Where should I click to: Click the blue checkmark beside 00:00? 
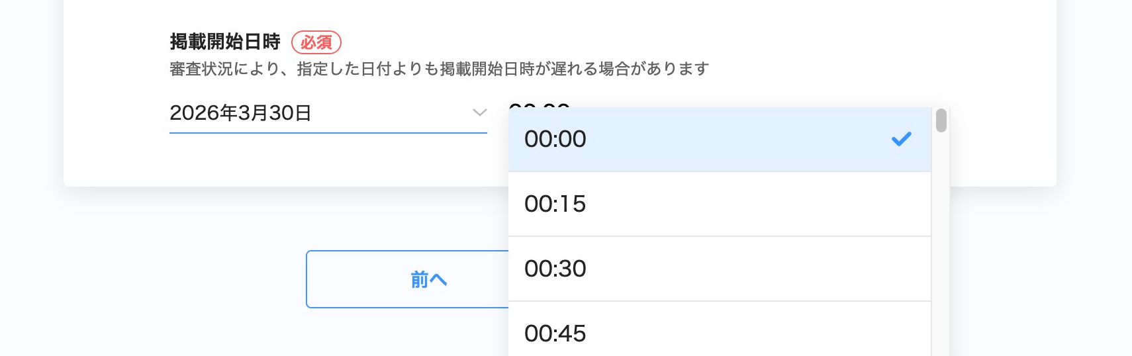[901, 139]
